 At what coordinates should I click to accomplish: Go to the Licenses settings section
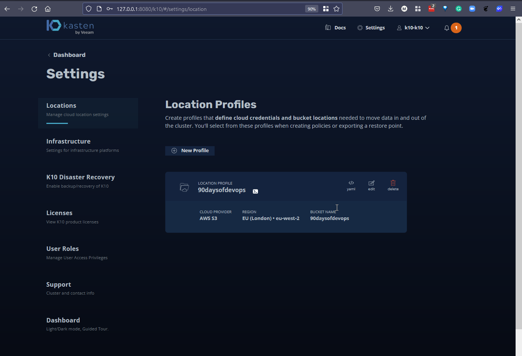(x=59, y=213)
